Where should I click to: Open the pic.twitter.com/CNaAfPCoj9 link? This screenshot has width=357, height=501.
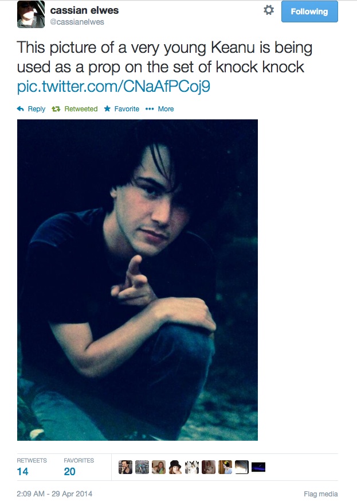coord(117,87)
